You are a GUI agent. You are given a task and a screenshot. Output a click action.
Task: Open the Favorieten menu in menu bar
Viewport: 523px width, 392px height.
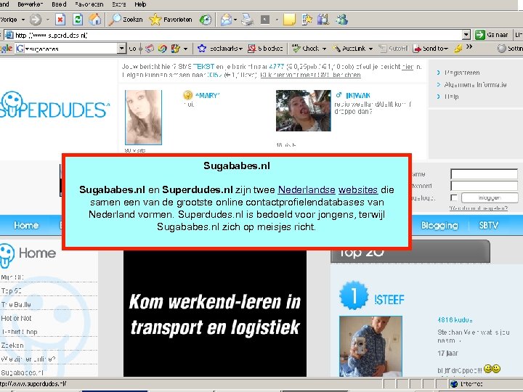click(x=89, y=4)
